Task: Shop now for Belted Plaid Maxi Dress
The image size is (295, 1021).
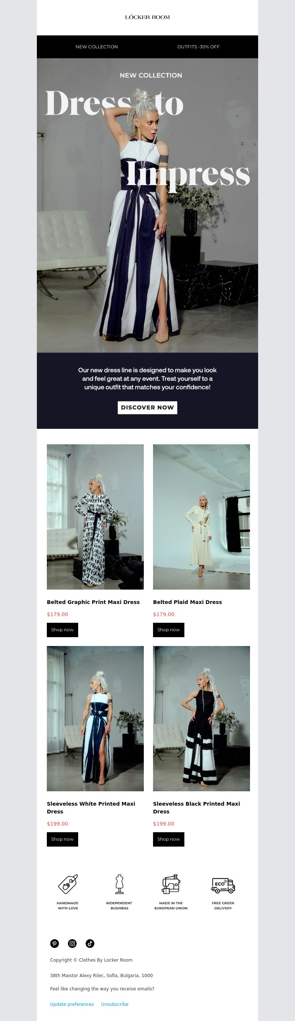Action: (169, 630)
